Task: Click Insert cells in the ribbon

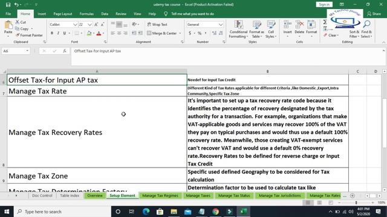Action: tap(287, 29)
